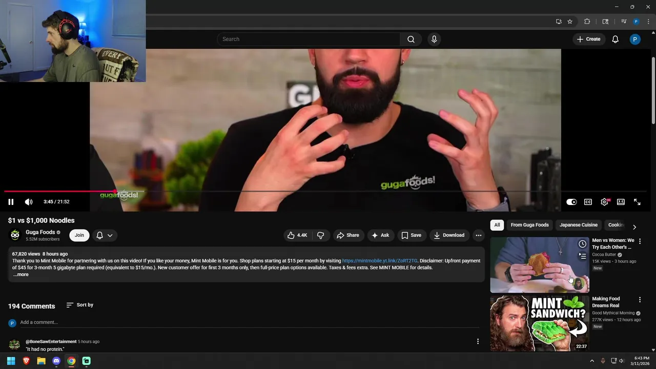Screen dimensions: 656x369
Task: Open the Windows Start menu
Action: pos(11,361)
